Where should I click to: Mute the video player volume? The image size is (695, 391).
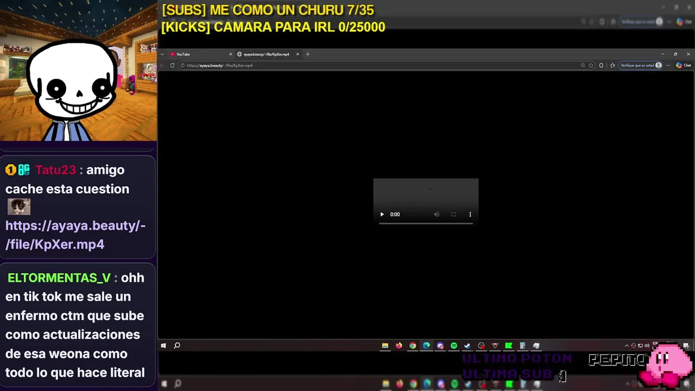[437, 215]
